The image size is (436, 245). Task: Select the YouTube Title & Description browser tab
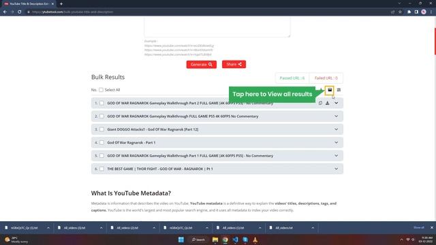pos(29,4)
